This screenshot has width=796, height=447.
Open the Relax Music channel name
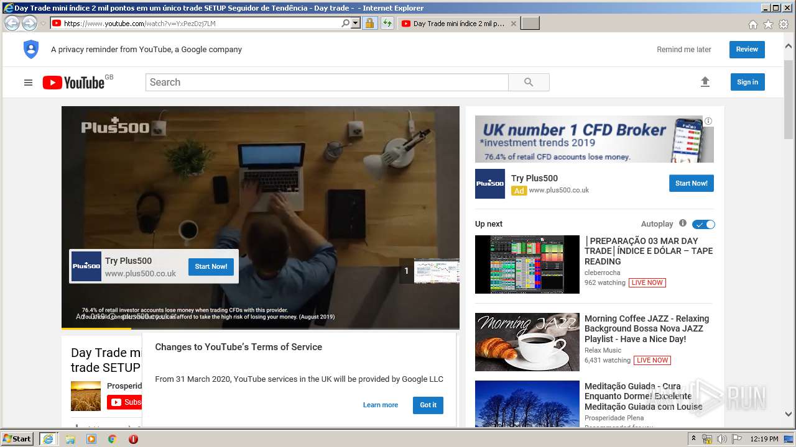[x=603, y=350]
